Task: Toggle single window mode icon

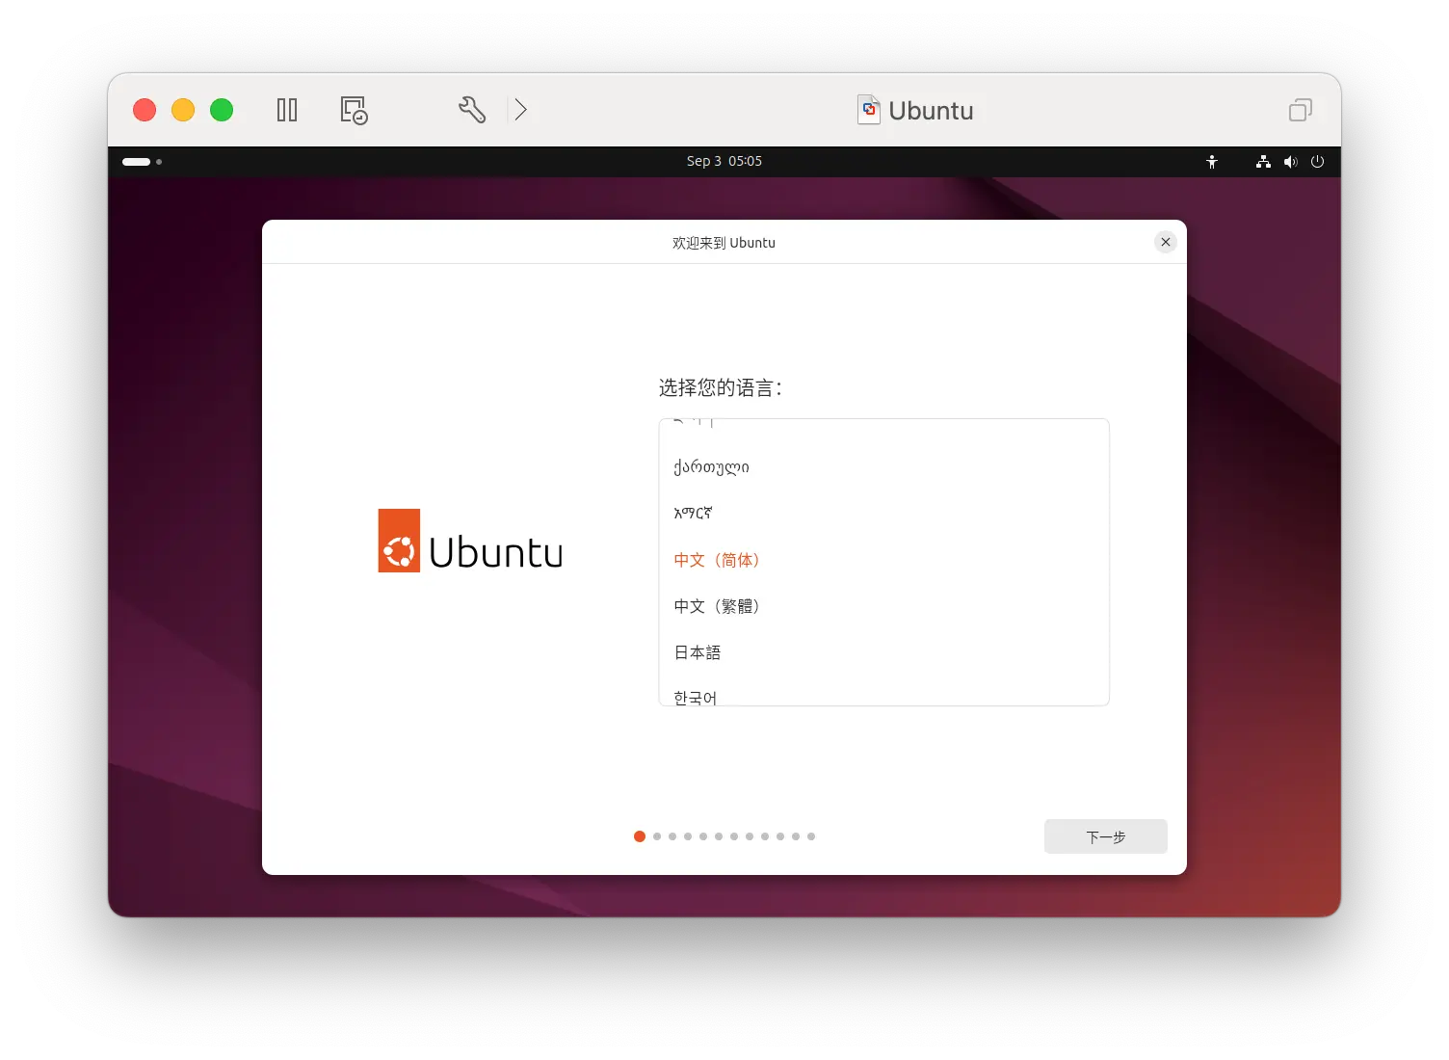Action: 1301,110
